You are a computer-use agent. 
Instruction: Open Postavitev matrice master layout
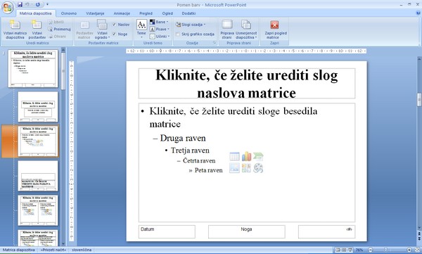(84, 30)
